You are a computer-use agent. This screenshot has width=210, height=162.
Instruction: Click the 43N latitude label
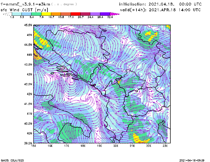[x=29, y=74]
